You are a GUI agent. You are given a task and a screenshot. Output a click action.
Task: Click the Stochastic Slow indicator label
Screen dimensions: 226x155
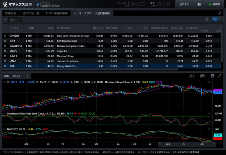pos(36,113)
